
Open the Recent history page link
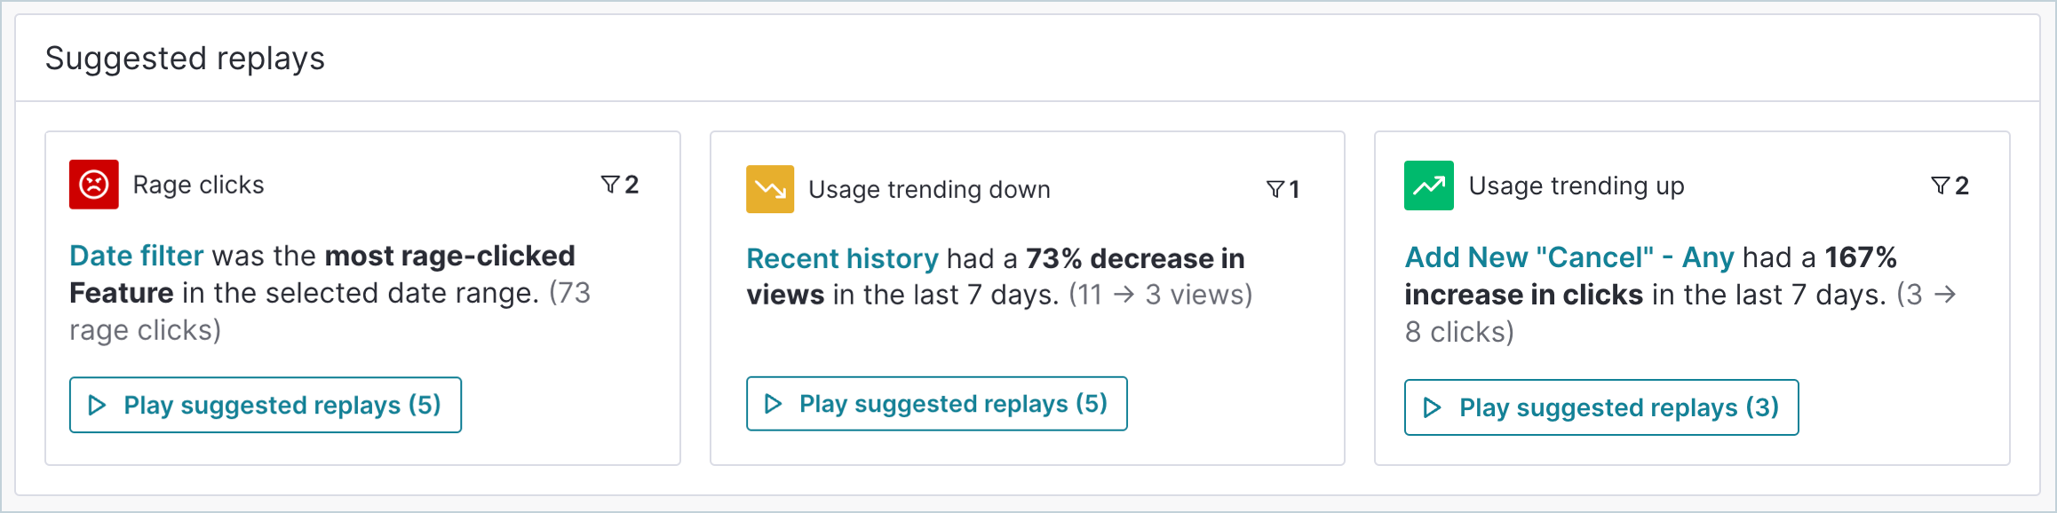tap(842, 258)
